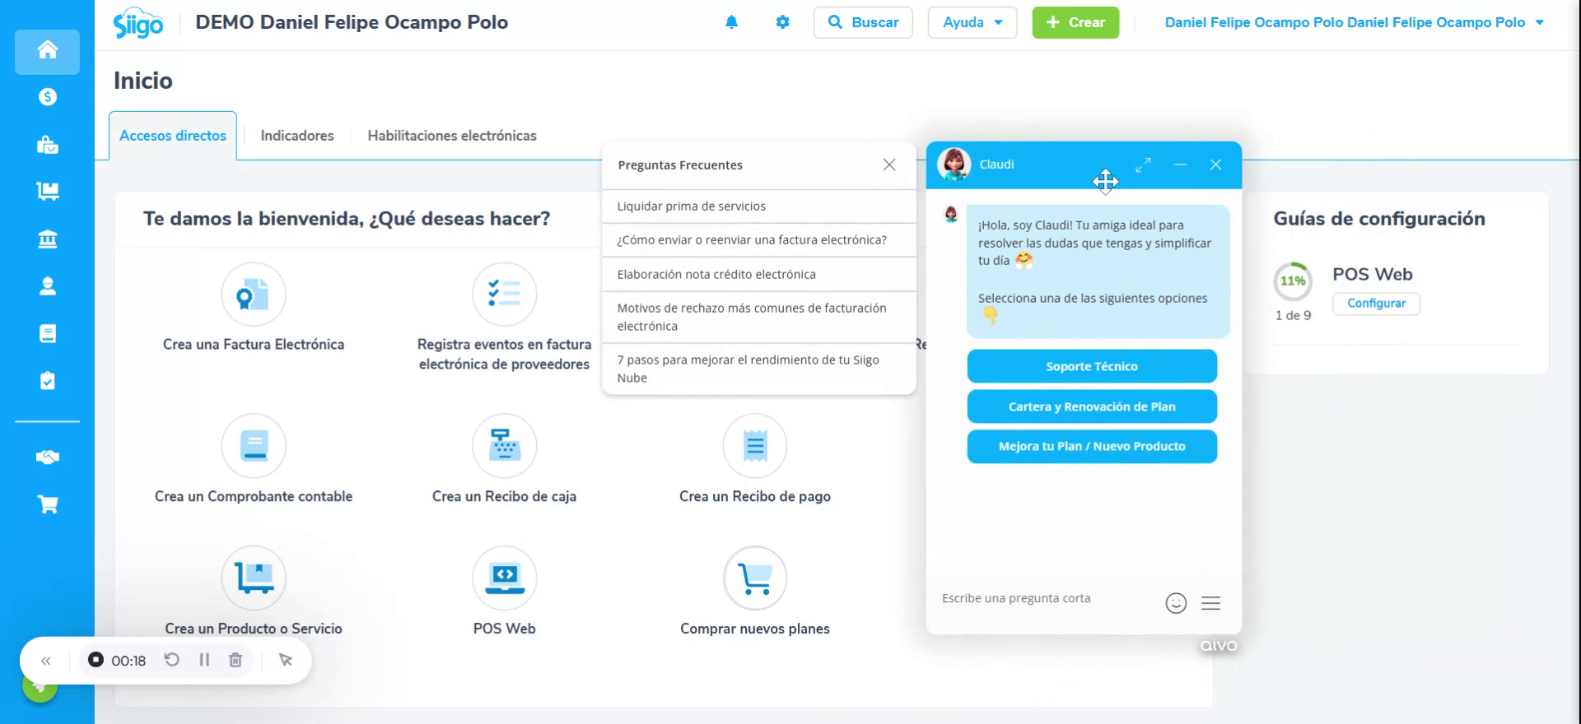The height and width of the screenshot is (724, 1581).
Task: Open the Ayuda dropdown
Action: pos(972,22)
